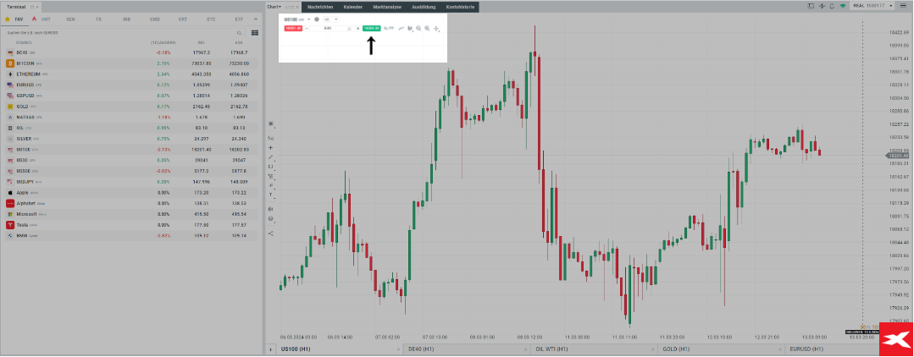Open the SL/TP settings
Viewport: 914px width, 357px height.
pos(388,28)
